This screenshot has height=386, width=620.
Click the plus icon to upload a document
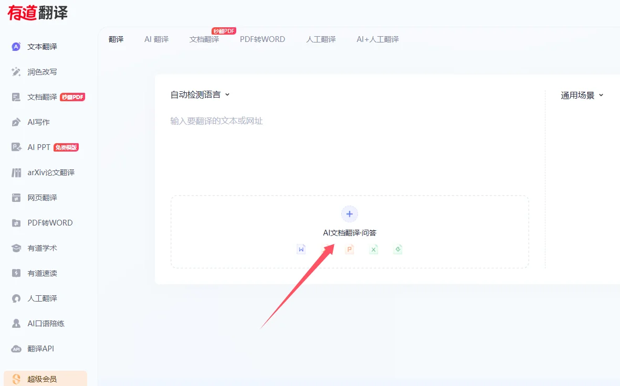(350, 214)
